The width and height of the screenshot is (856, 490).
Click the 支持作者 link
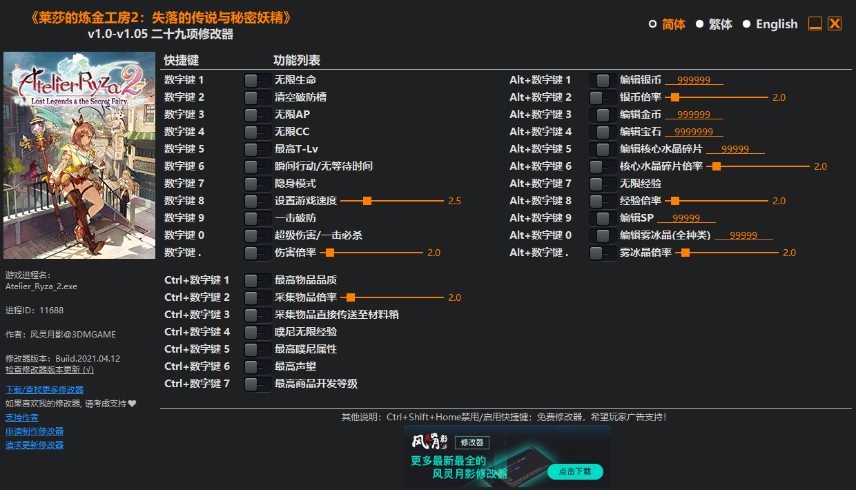[21, 417]
